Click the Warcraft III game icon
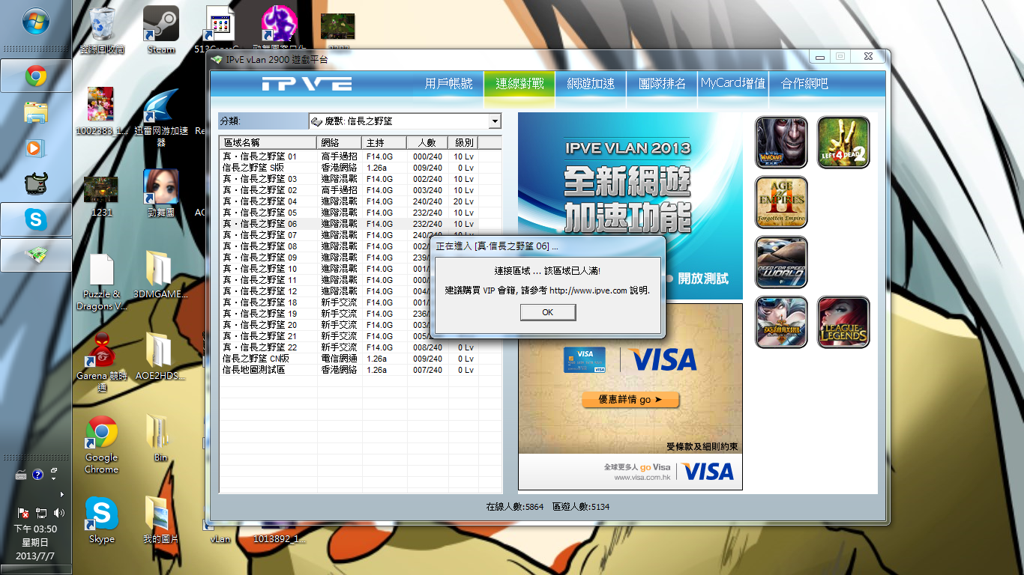 pyautogui.click(x=781, y=142)
